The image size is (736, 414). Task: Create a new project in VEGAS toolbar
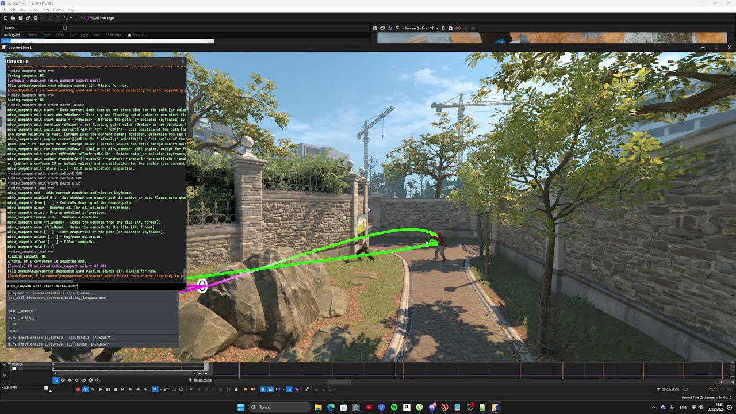pyautogui.click(x=6, y=18)
